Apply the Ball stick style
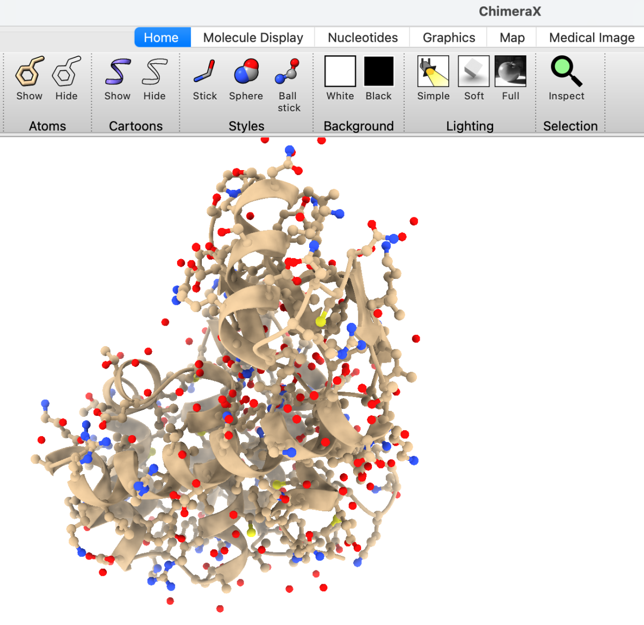Image resolution: width=644 pixels, height=625 pixels. point(288,71)
